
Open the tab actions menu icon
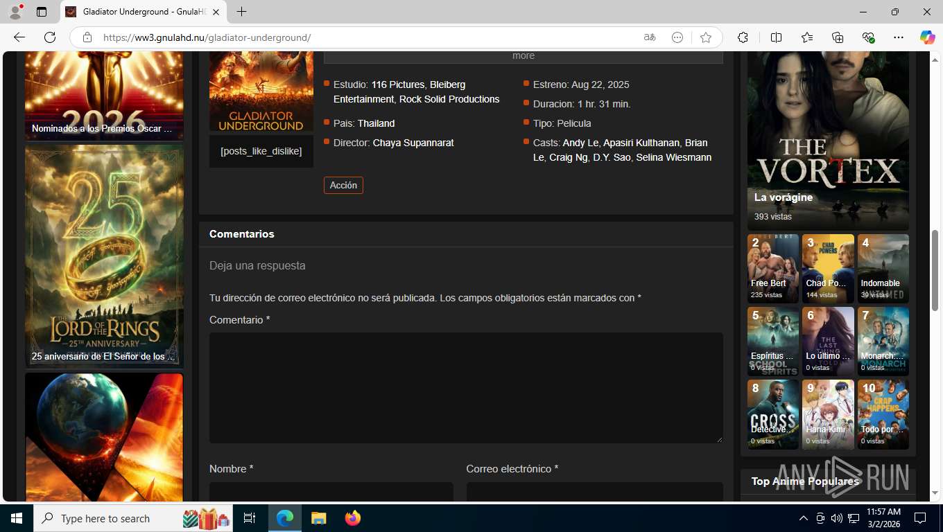tap(42, 12)
